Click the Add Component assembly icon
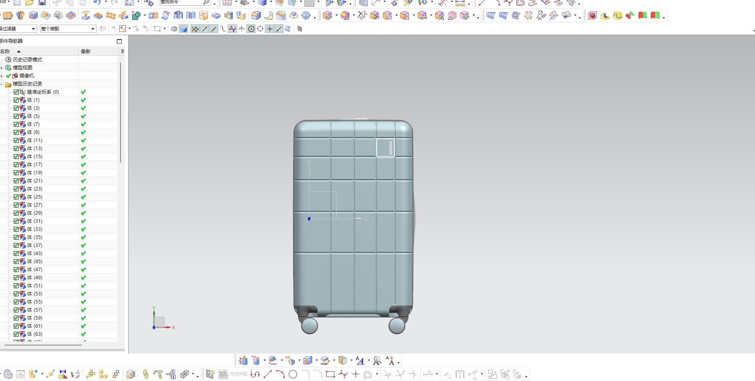755x381 pixels. pos(33,374)
